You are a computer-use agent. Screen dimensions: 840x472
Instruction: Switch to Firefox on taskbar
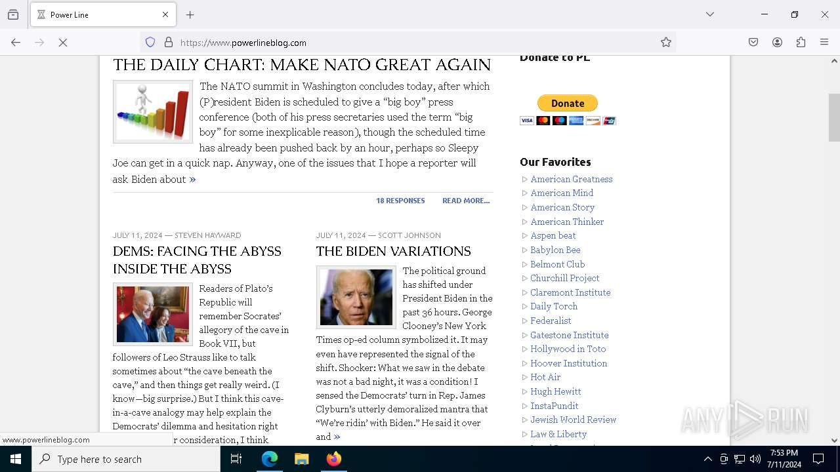(x=334, y=459)
